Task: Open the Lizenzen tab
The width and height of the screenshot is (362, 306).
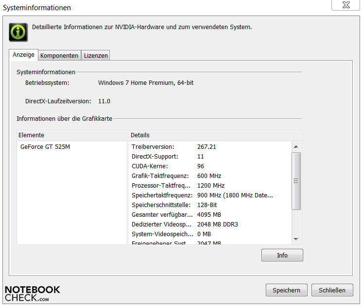Action: coord(96,56)
